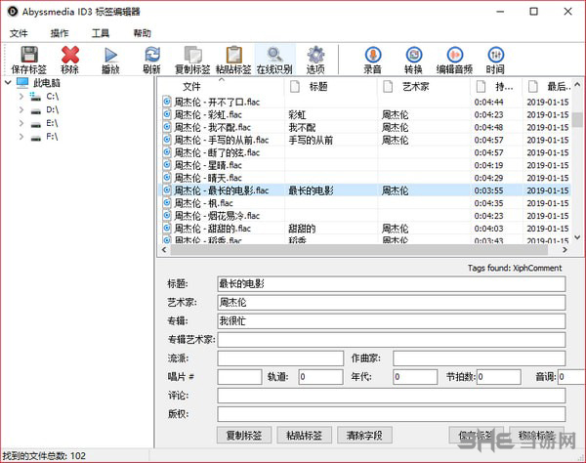This screenshot has width=586, height=463.
Task: Click the 版权 copyright field
Action: [392, 414]
